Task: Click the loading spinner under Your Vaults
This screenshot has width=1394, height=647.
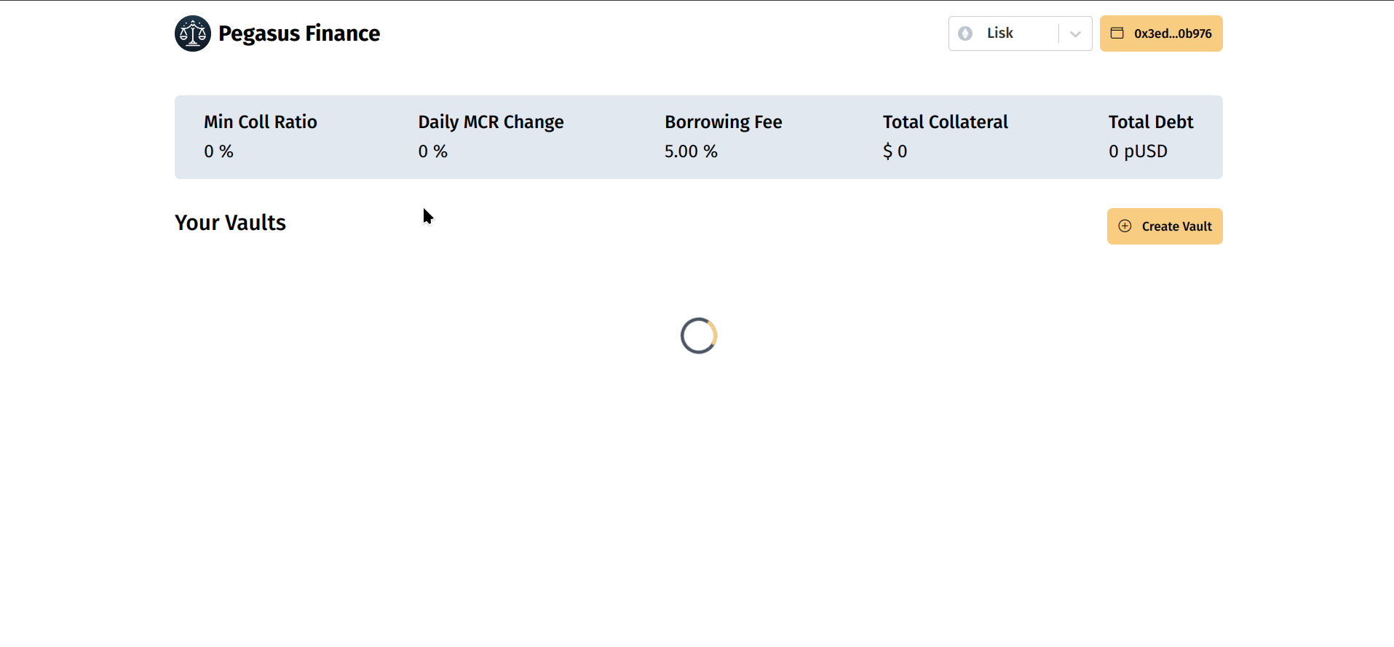Action: pyautogui.click(x=699, y=336)
